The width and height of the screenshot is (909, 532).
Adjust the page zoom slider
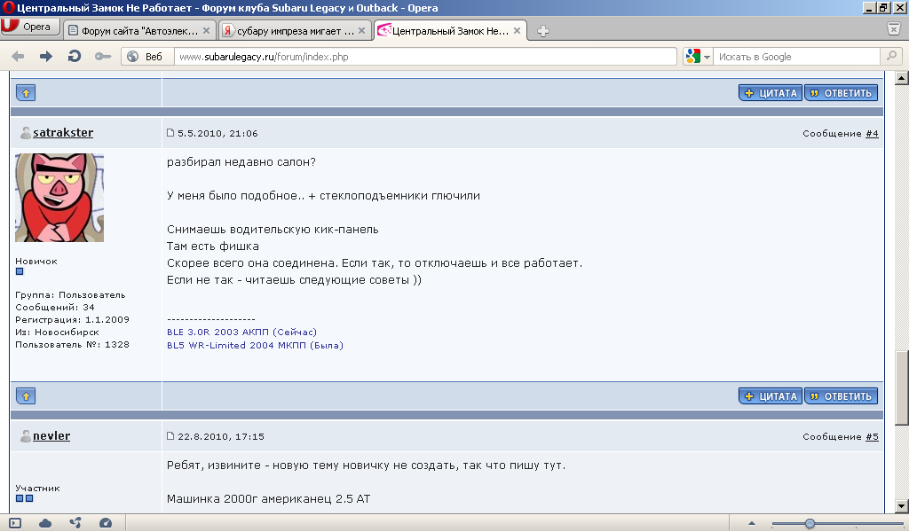(x=810, y=524)
